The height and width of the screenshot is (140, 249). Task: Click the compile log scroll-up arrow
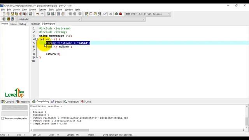pyautogui.click(x=246, y=106)
